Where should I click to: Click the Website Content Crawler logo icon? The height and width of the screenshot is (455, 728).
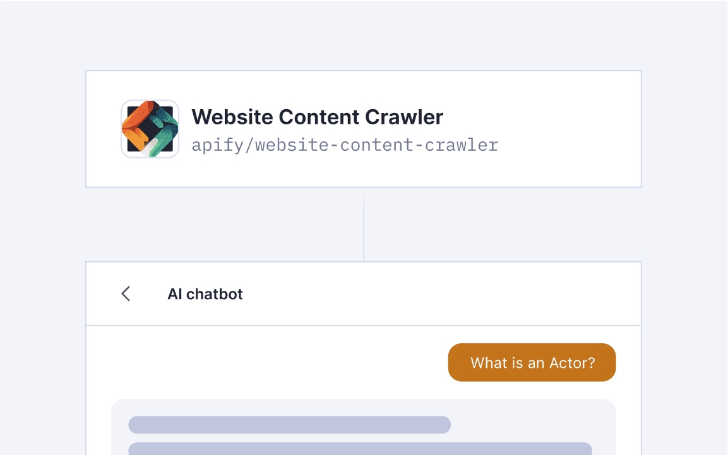[150, 128]
